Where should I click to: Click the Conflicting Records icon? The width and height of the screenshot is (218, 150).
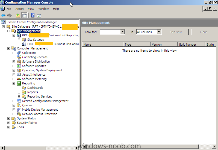coord(19,57)
